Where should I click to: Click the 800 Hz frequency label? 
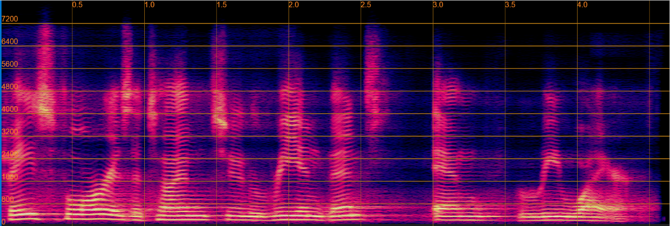tap(8, 199)
